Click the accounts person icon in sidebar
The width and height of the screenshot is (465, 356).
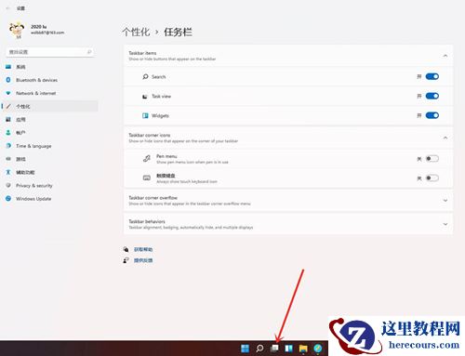coord(8,133)
